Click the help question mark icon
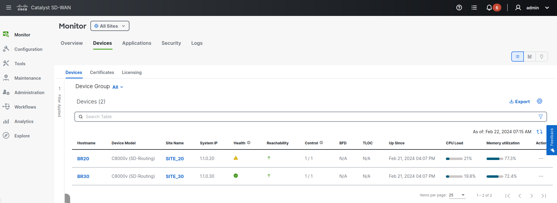The width and height of the screenshot is (557, 203). pyautogui.click(x=459, y=8)
